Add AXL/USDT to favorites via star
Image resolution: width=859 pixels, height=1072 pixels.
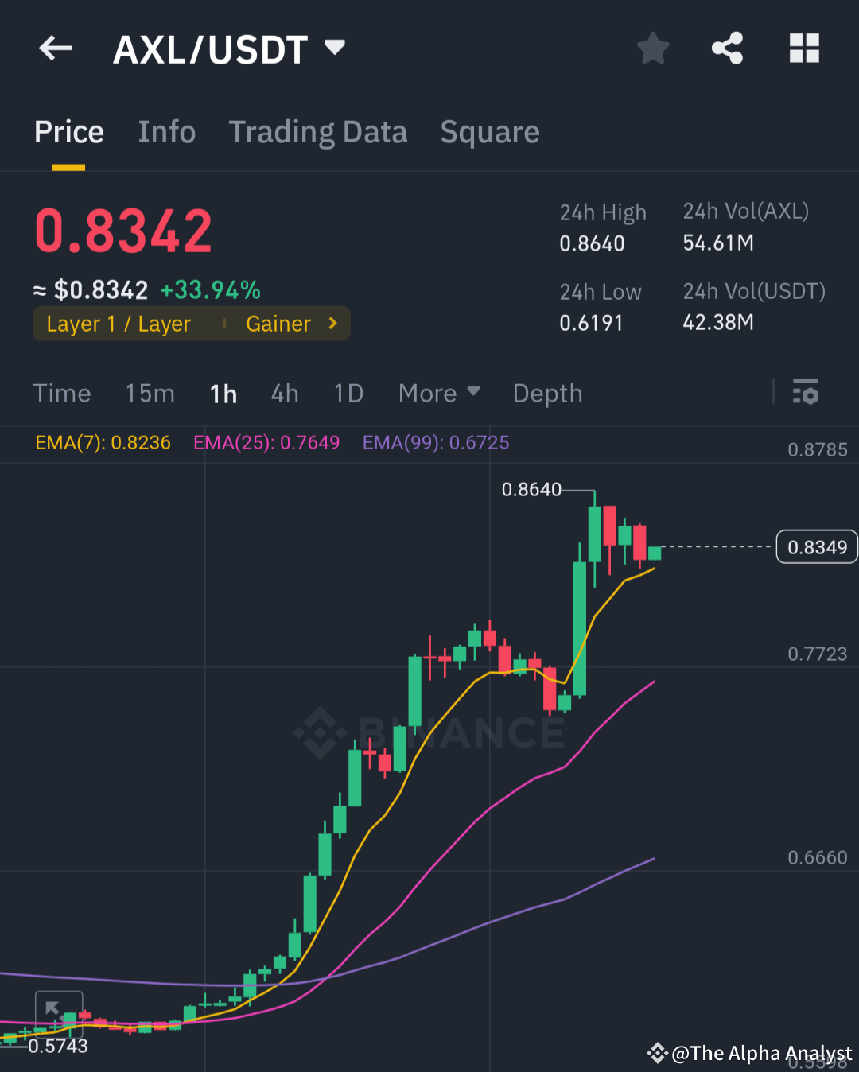pos(652,48)
